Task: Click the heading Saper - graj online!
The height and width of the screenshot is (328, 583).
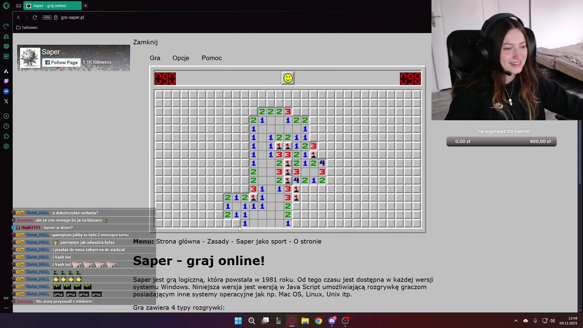Action: pyautogui.click(x=199, y=261)
